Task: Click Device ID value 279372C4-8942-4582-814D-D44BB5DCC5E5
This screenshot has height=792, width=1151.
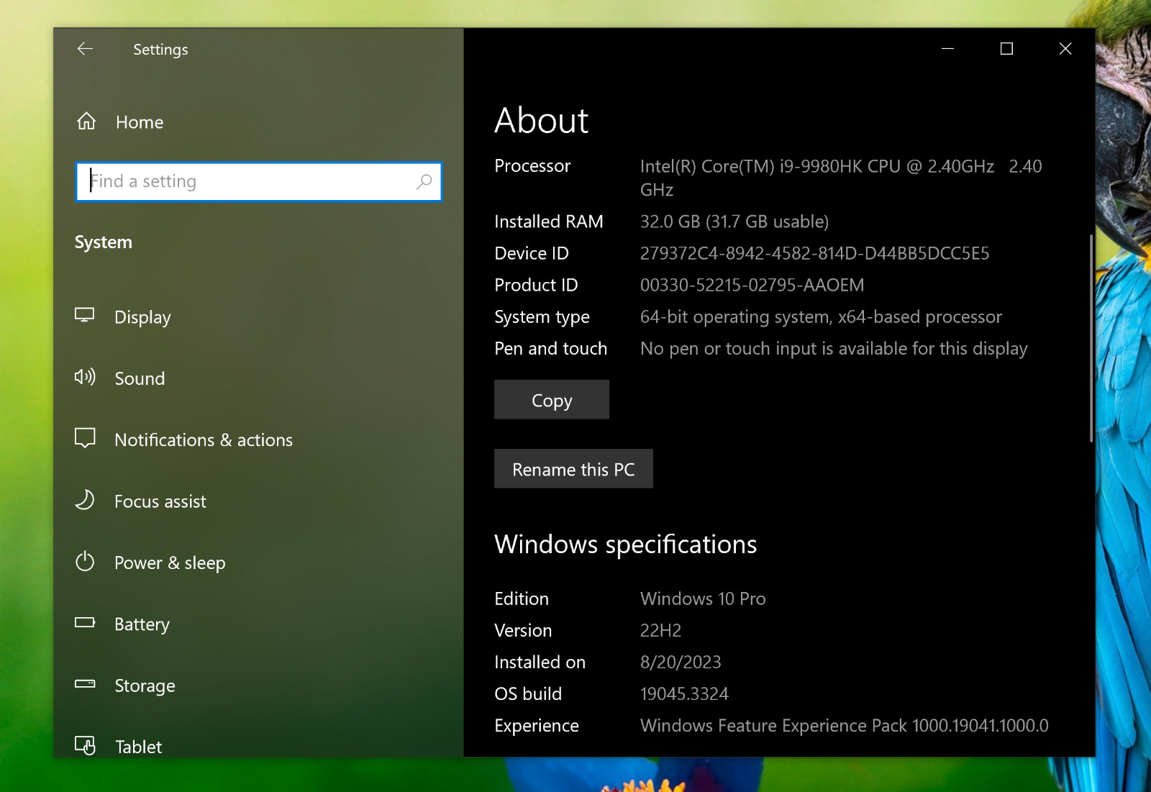Action: coord(814,253)
